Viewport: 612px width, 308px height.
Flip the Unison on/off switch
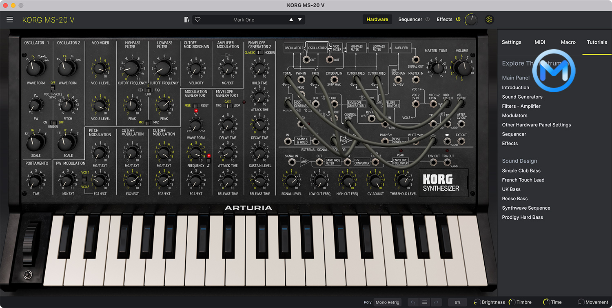53,122
